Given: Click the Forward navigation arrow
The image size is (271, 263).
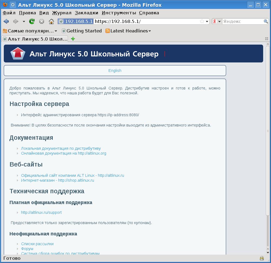Looking at the screenshot, I should pyautogui.click(x=16, y=21).
